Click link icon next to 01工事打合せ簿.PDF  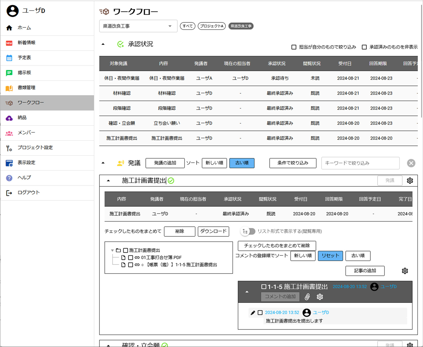click(x=137, y=257)
